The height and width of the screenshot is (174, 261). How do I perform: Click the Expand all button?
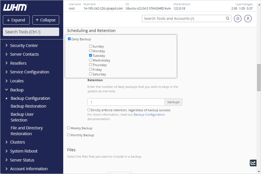point(16,20)
